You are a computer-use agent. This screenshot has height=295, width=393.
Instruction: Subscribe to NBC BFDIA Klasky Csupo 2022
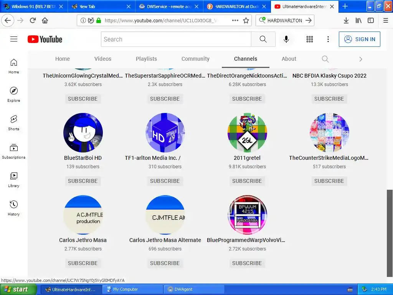[x=329, y=99]
